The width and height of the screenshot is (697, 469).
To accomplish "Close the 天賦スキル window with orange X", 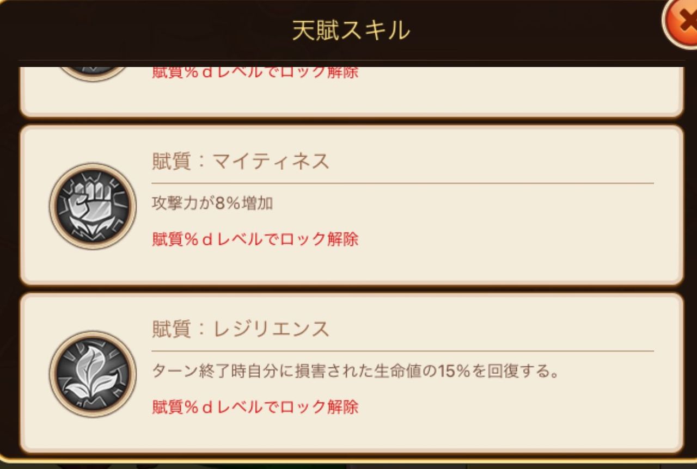I will point(681,23).
